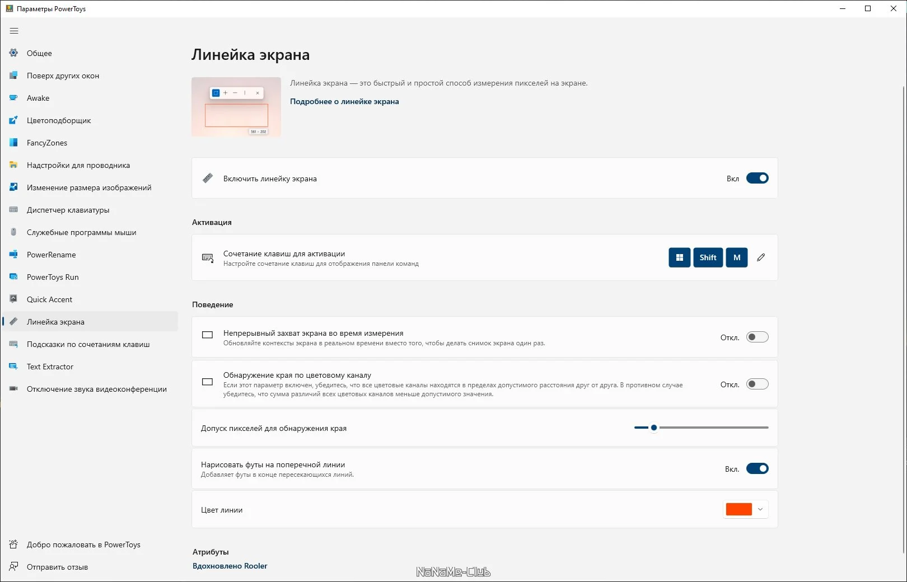Toggle off Включить линейку экрана switch
Screen dimensions: 907x582
[758, 179]
